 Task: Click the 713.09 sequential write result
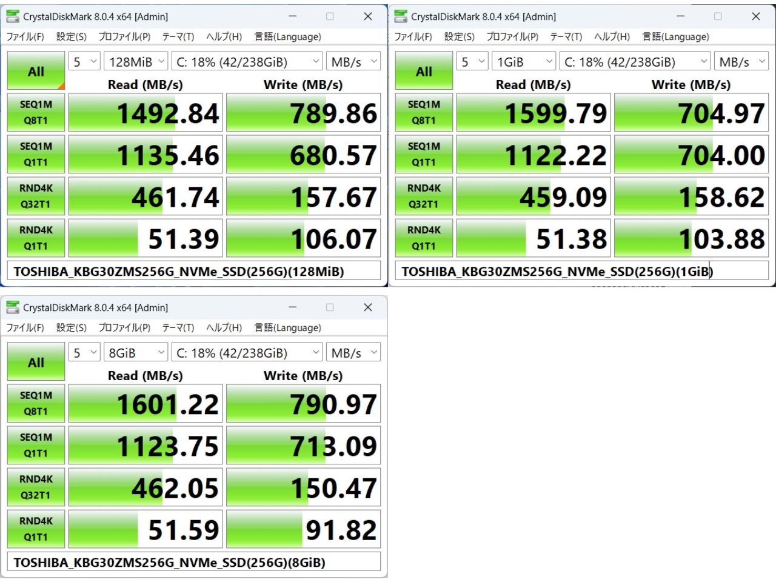[x=304, y=446]
